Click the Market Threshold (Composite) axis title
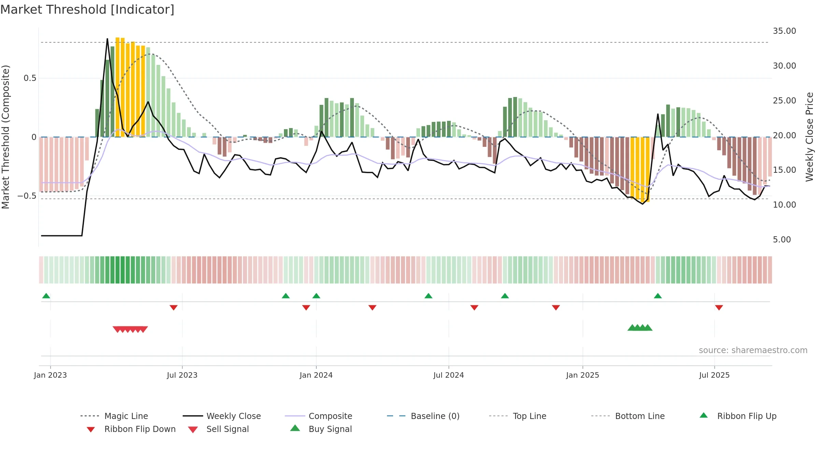 5,137
